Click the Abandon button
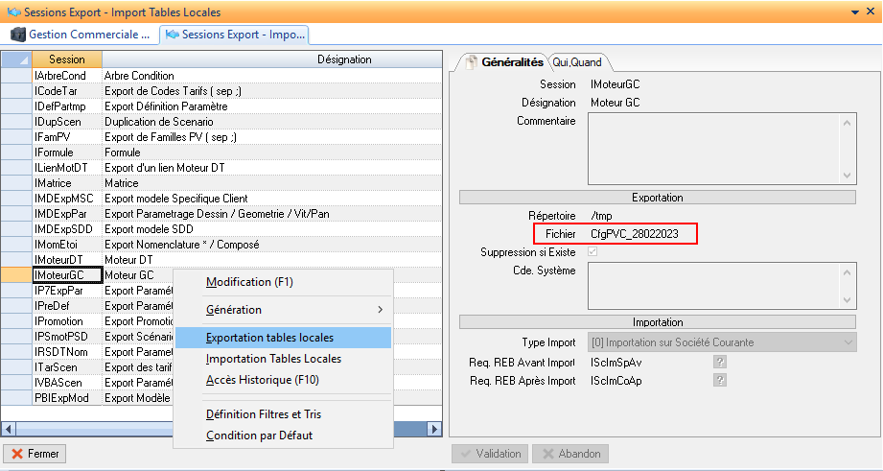The image size is (883, 471). pyautogui.click(x=569, y=454)
